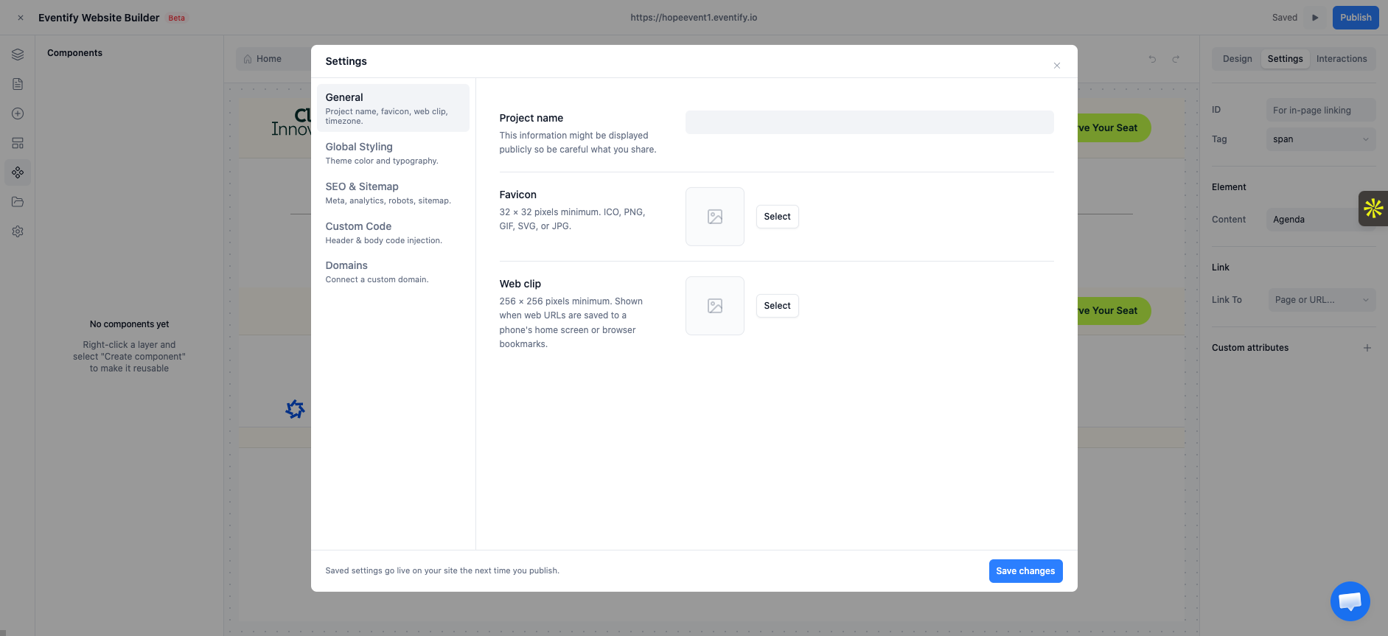Screen dimensions: 1388x636
Task: Click the Beta badge
Action: (177, 18)
